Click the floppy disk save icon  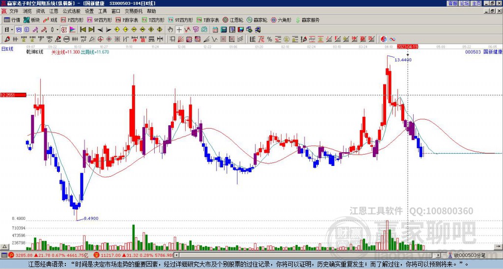241,29
